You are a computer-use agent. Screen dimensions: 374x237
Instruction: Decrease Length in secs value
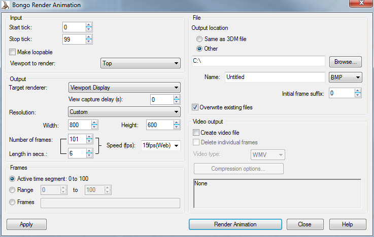coord(89,155)
